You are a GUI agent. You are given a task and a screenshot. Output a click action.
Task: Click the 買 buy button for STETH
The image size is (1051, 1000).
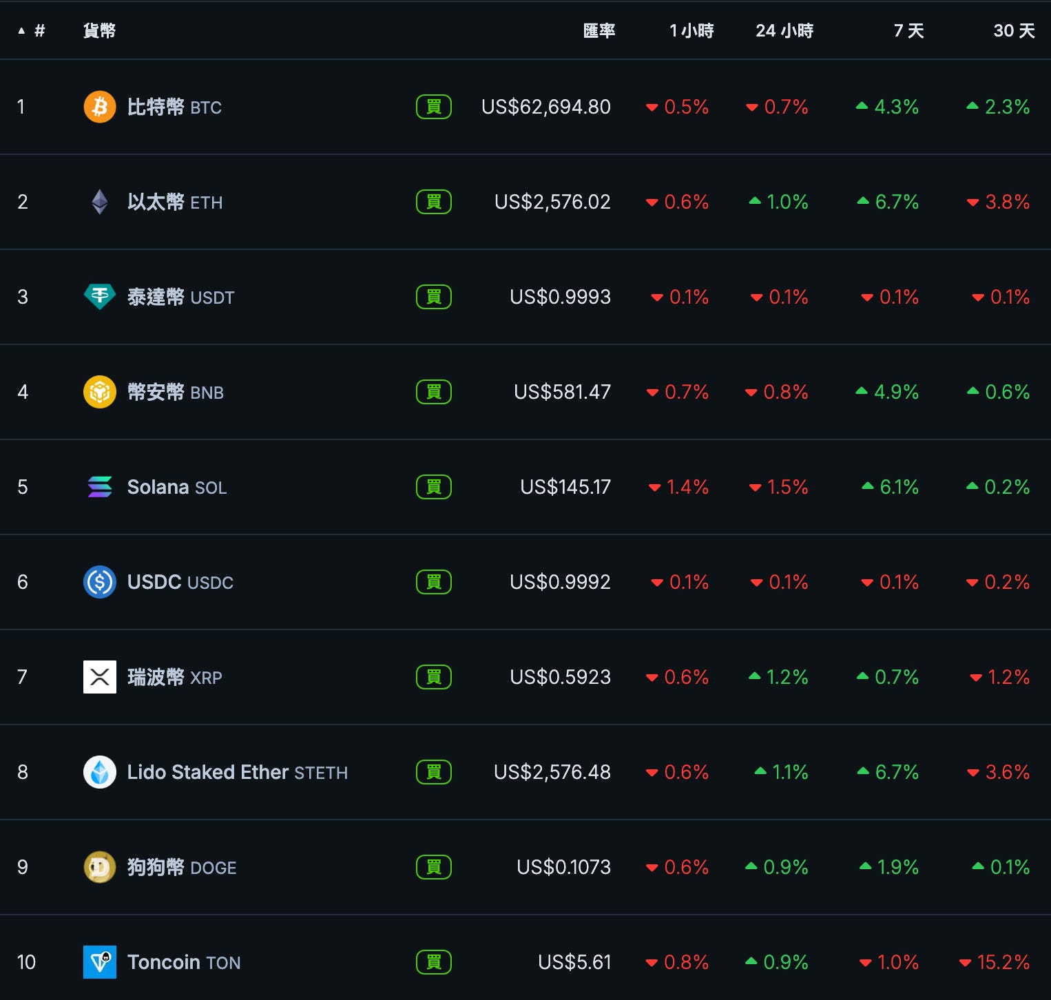[x=434, y=772]
